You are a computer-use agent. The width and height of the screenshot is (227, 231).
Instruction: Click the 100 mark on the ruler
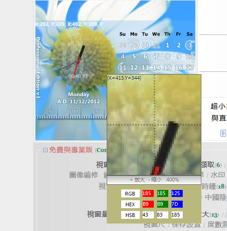(74, 112)
